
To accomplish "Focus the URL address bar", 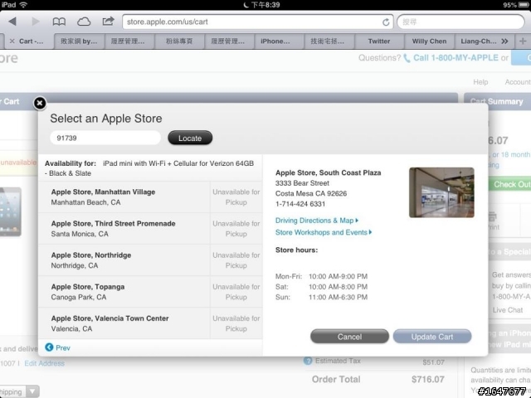I will click(257, 22).
